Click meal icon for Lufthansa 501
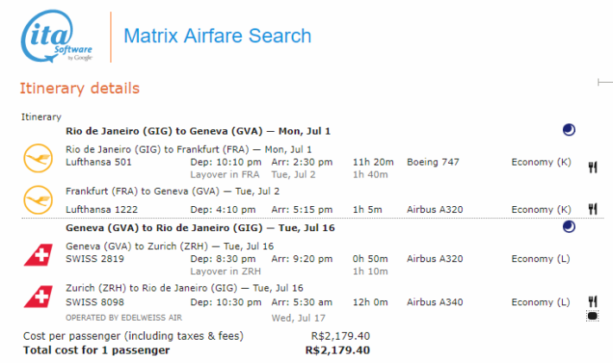This screenshot has width=613, height=363. pos(592,167)
